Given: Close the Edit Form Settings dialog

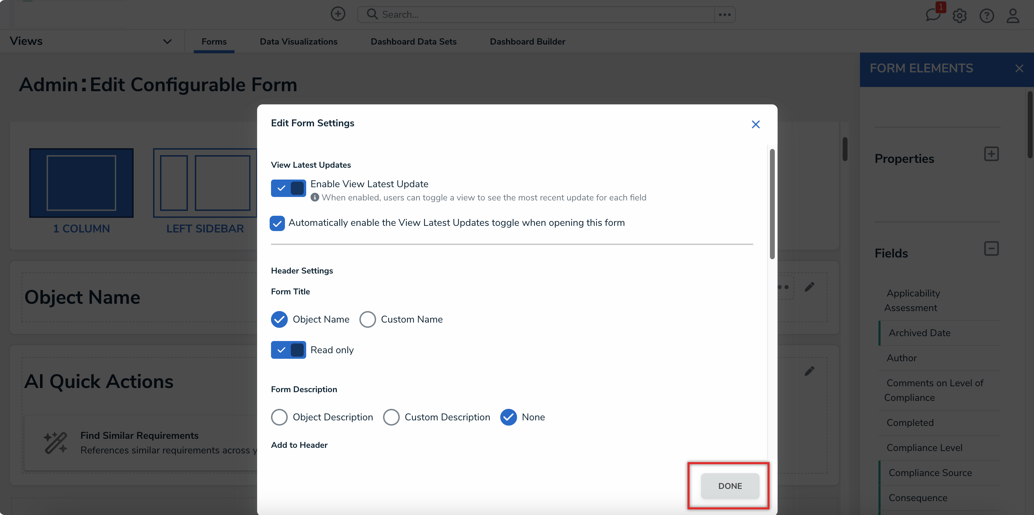Looking at the screenshot, I should click(755, 125).
